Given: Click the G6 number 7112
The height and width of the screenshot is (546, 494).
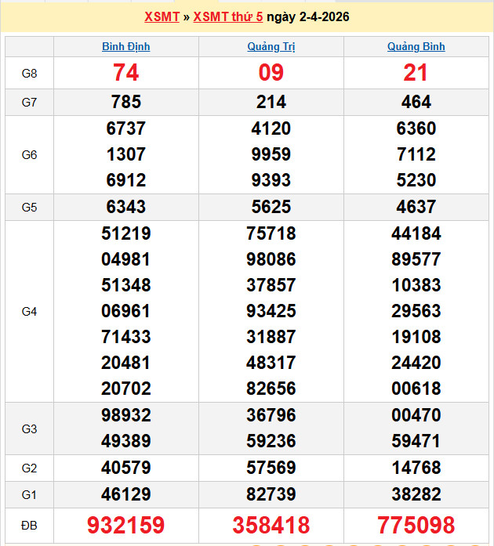Looking at the screenshot, I should coord(416,154).
